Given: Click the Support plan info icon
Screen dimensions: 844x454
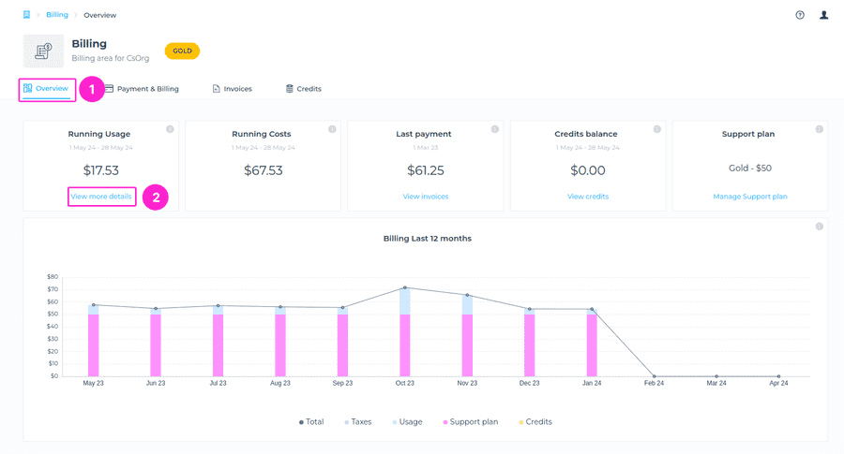Looking at the screenshot, I should pos(820,129).
